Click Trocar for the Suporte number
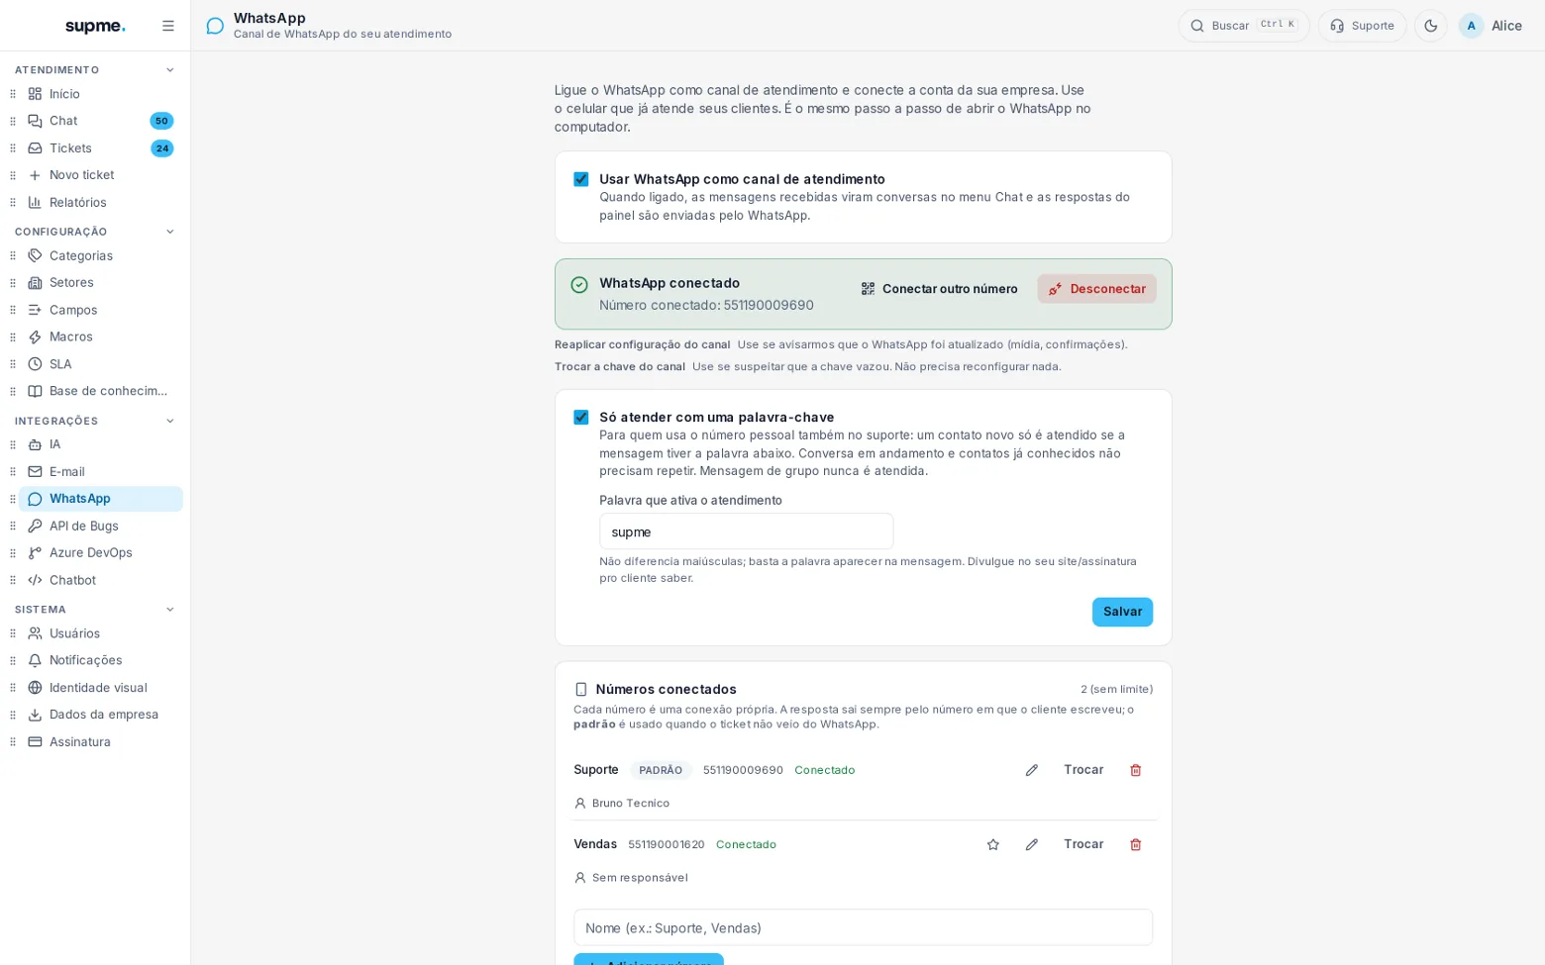 coord(1083,770)
